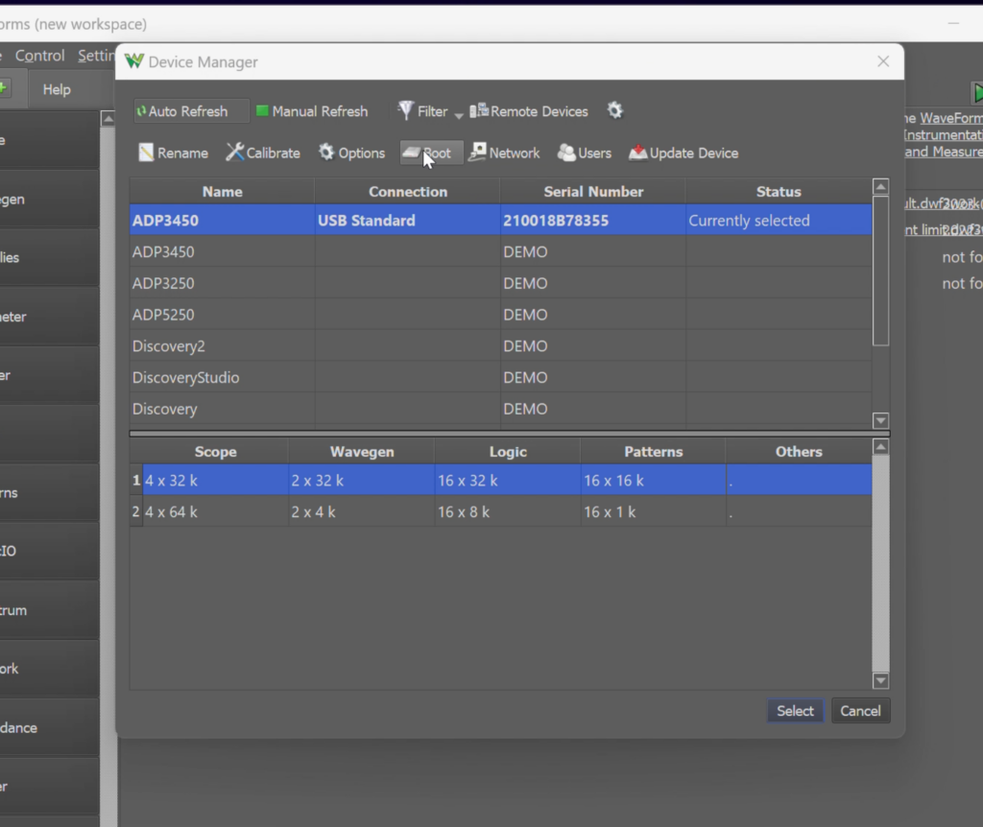This screenshot has width=983, height=827.
Task: Dismiss the dialog with Cancel
Action: point(860,710)
